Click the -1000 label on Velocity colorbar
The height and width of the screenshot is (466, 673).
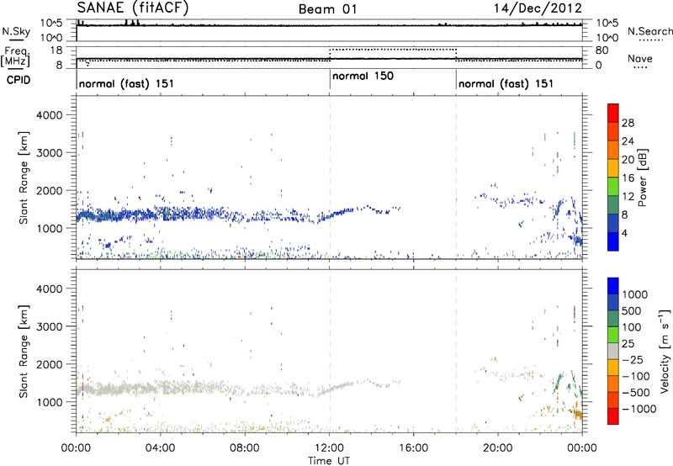[639, 409]
